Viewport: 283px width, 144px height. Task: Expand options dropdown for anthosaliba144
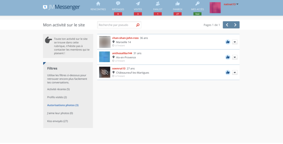235,57
